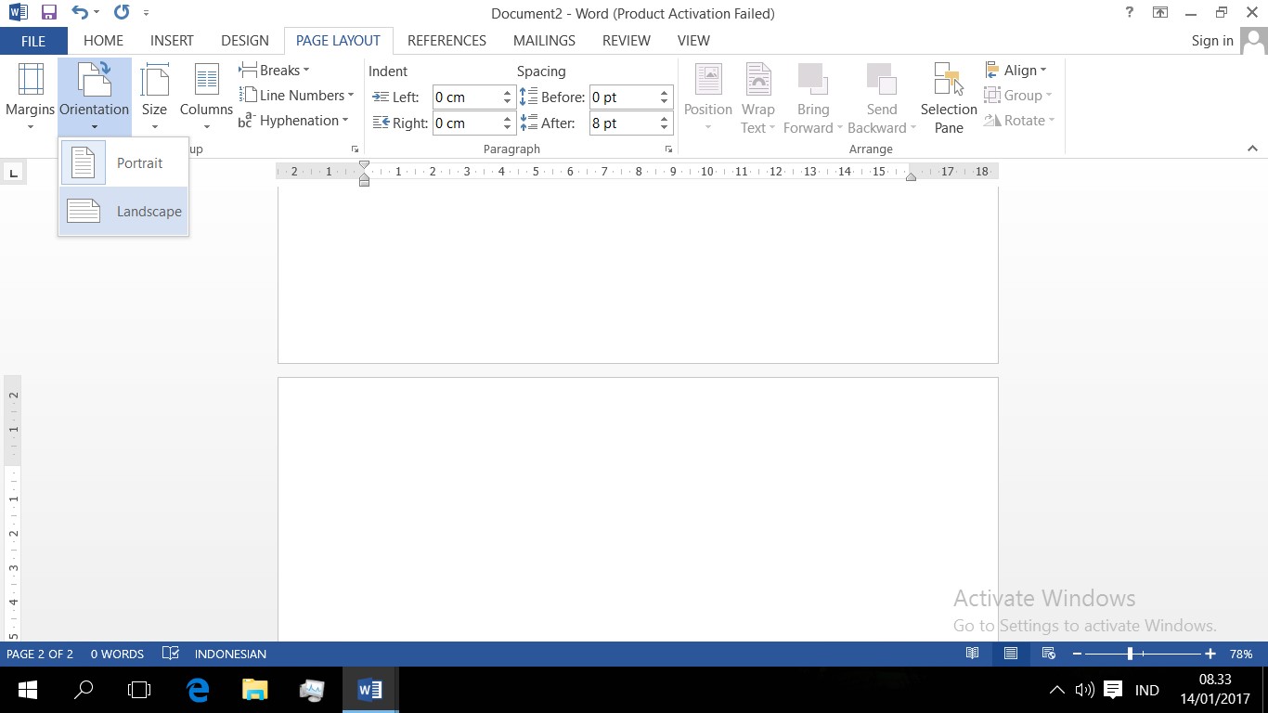Click the tab stop selector
This screenshot has width=1268, height=713.
pyautogui.click(x=13, y=173)
